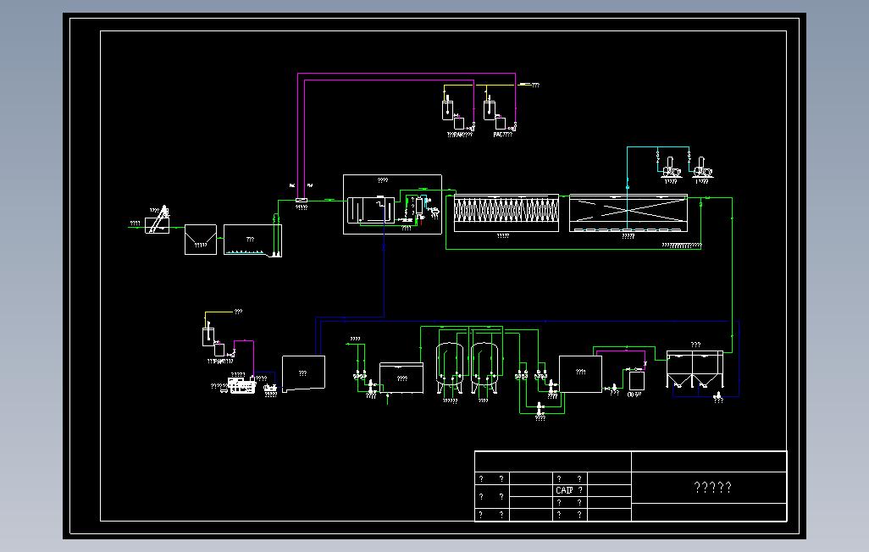Select the long tank with crossed diagonal lines
Screen dimensions: 869x552
pyautogui.click(x=628, y=213)
